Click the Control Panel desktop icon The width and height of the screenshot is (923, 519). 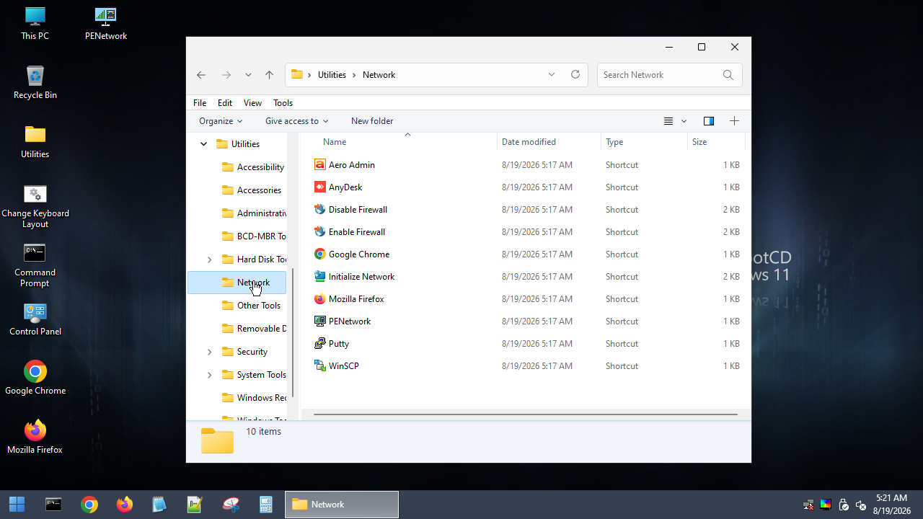click(35, 319)
